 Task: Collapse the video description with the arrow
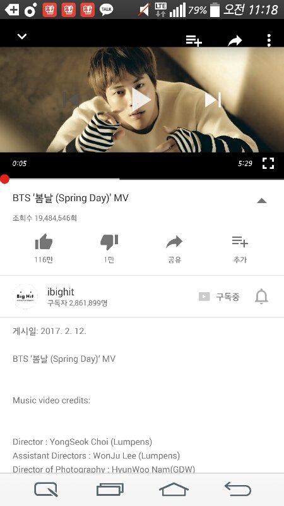pyautogui.click(x=261, y=201)
